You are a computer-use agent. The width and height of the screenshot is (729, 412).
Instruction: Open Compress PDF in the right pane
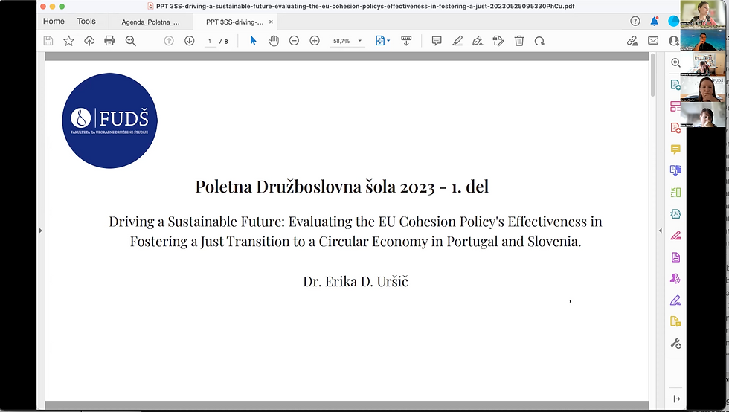[675, 214]
